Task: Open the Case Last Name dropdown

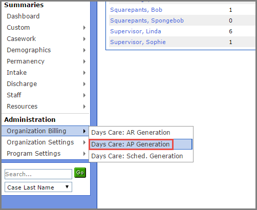Action: pyautogui.click(x=38, y=187)
